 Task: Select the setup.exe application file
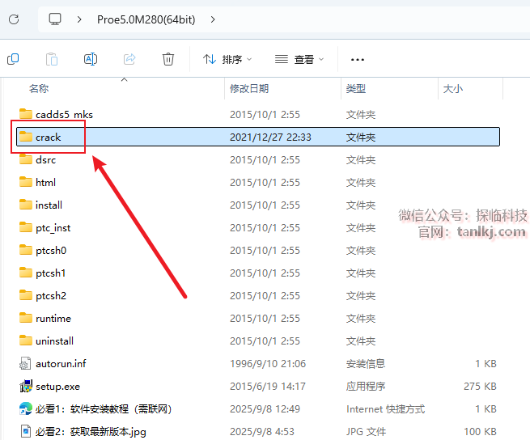pos(57,387)
